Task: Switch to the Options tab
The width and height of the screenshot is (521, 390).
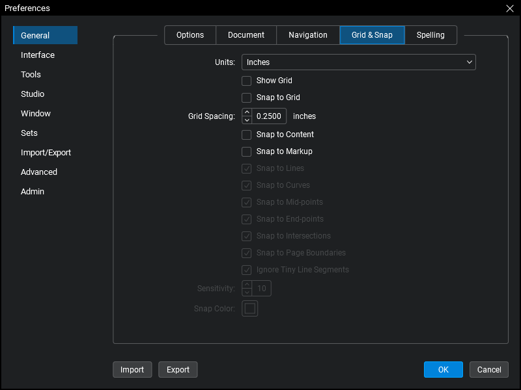Action: click(x=190, y=35)
